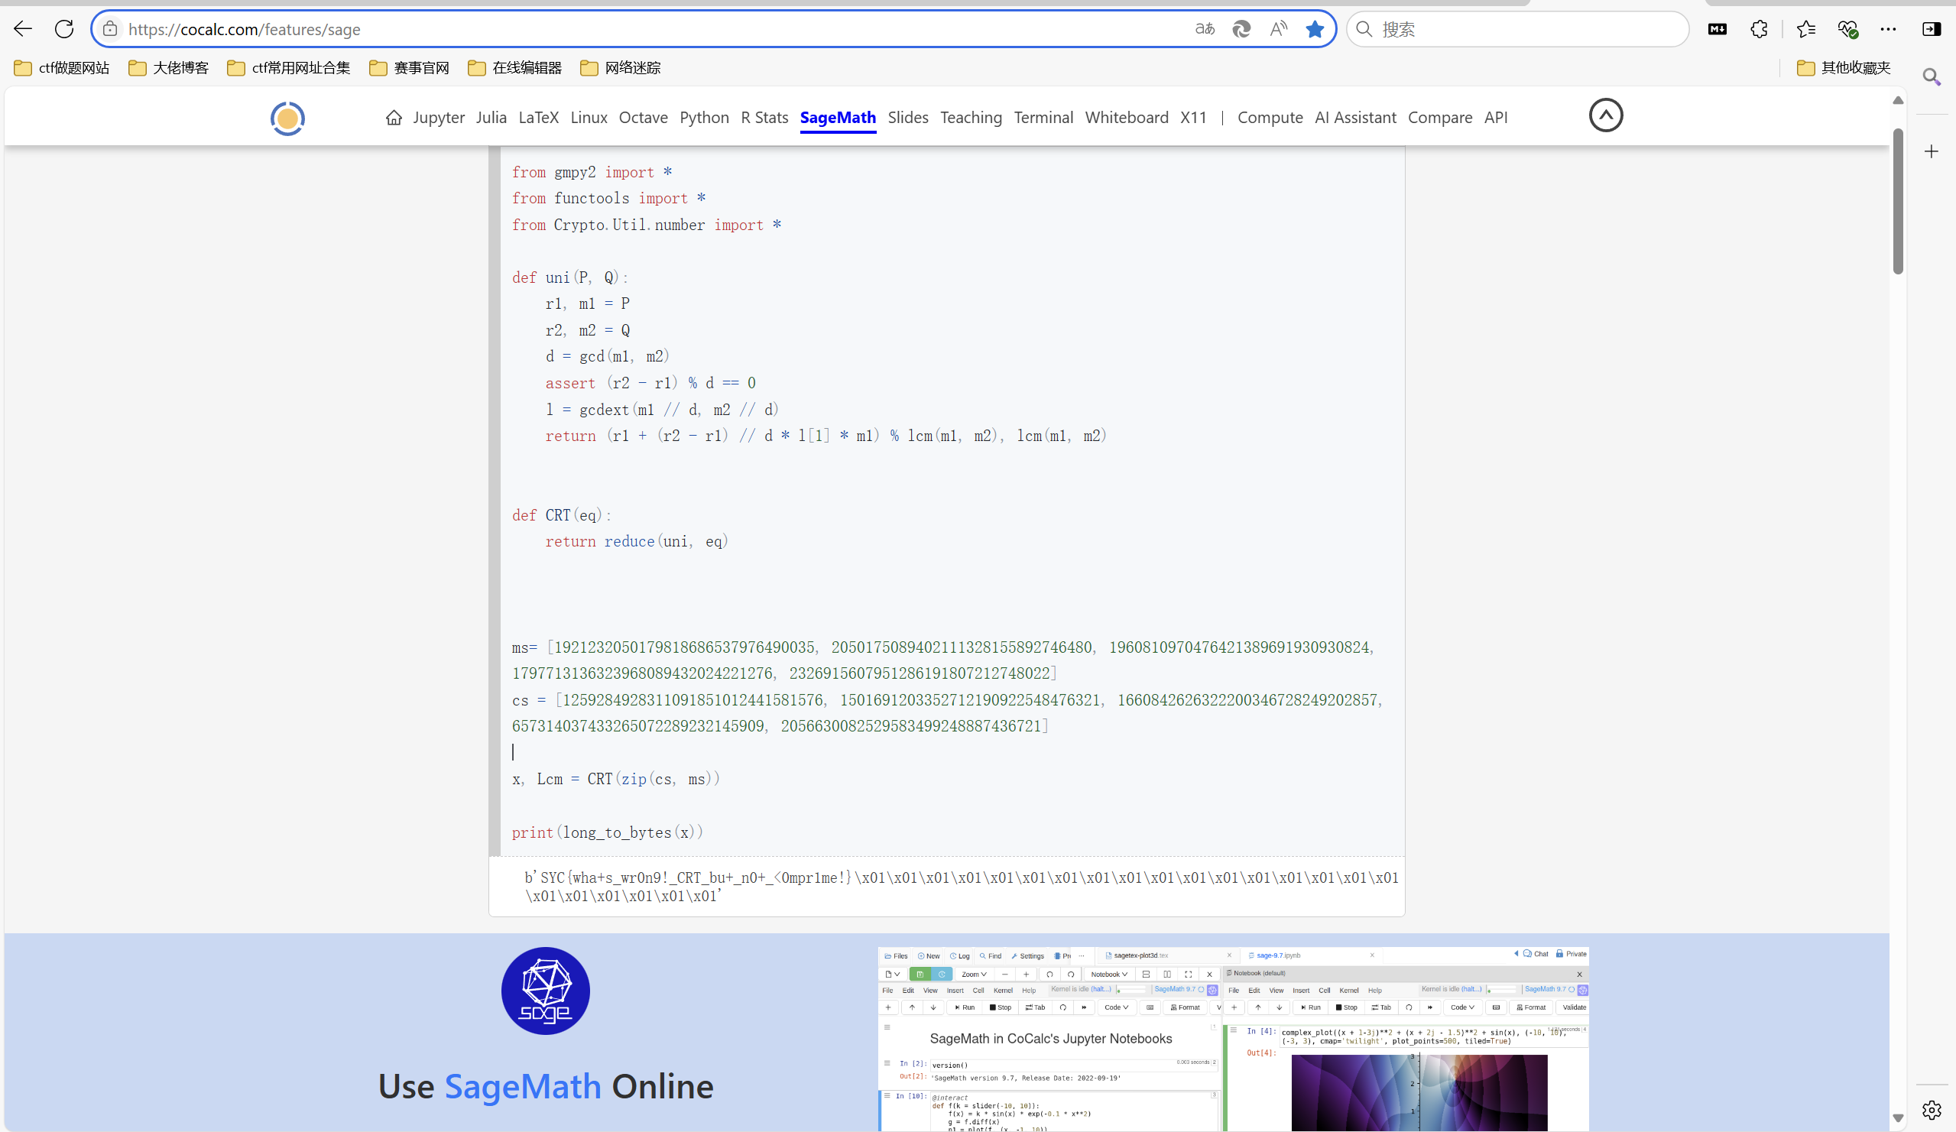1956x1132 pixels.
Task: Click the scroll-to-top circle arrow
Action: click(1606, 115)
